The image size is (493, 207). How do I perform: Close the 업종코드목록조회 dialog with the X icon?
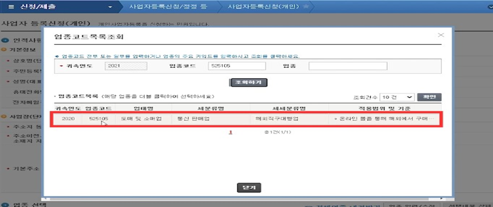coord(441,35)
